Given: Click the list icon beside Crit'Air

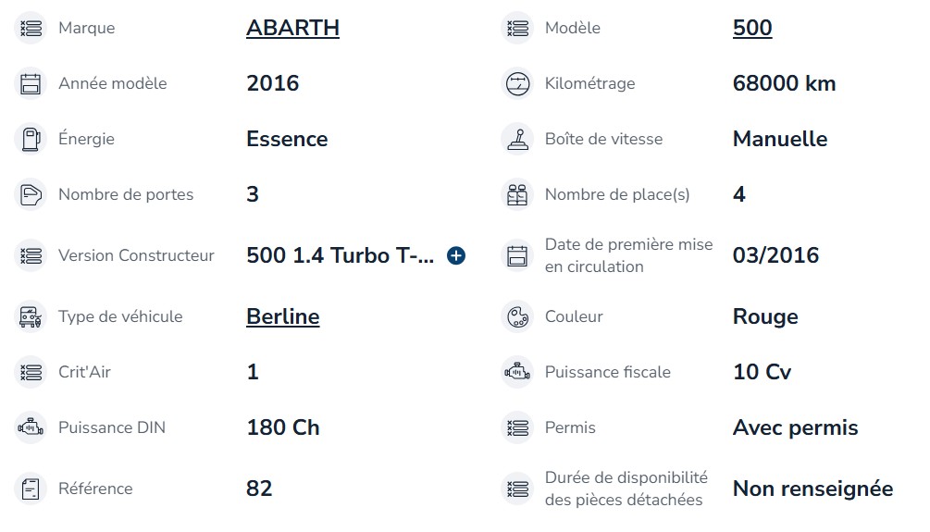Looking at the screenshot, I should [31, 372].
